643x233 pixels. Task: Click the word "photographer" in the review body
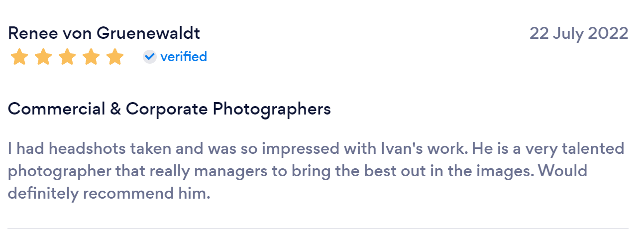60,171
